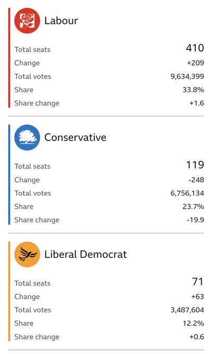Click Conservative vote share 23.7%

[x=193, y=207]
